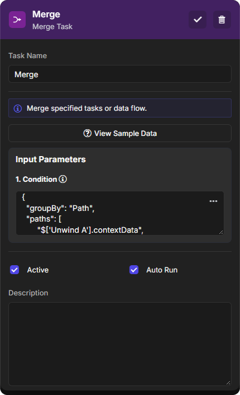
Task: Click the Description box resize handle
Action: click(x=228, y=383)
